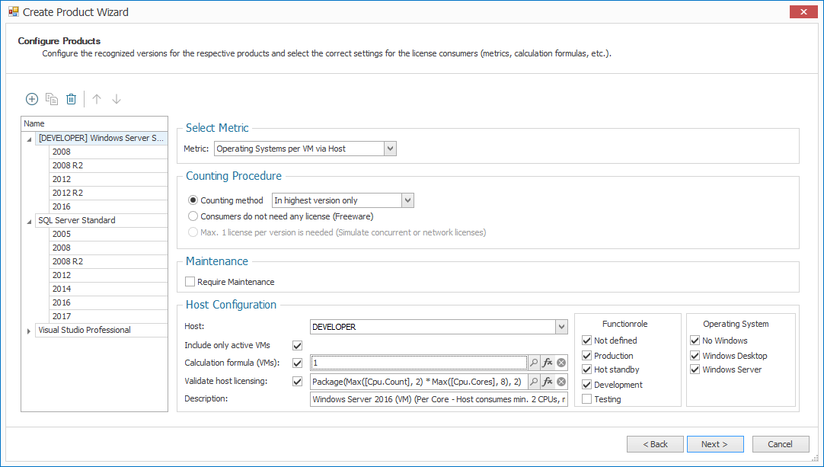Click the copy product icon
This screenshot has width=824, height=467.
coord(52,99)
